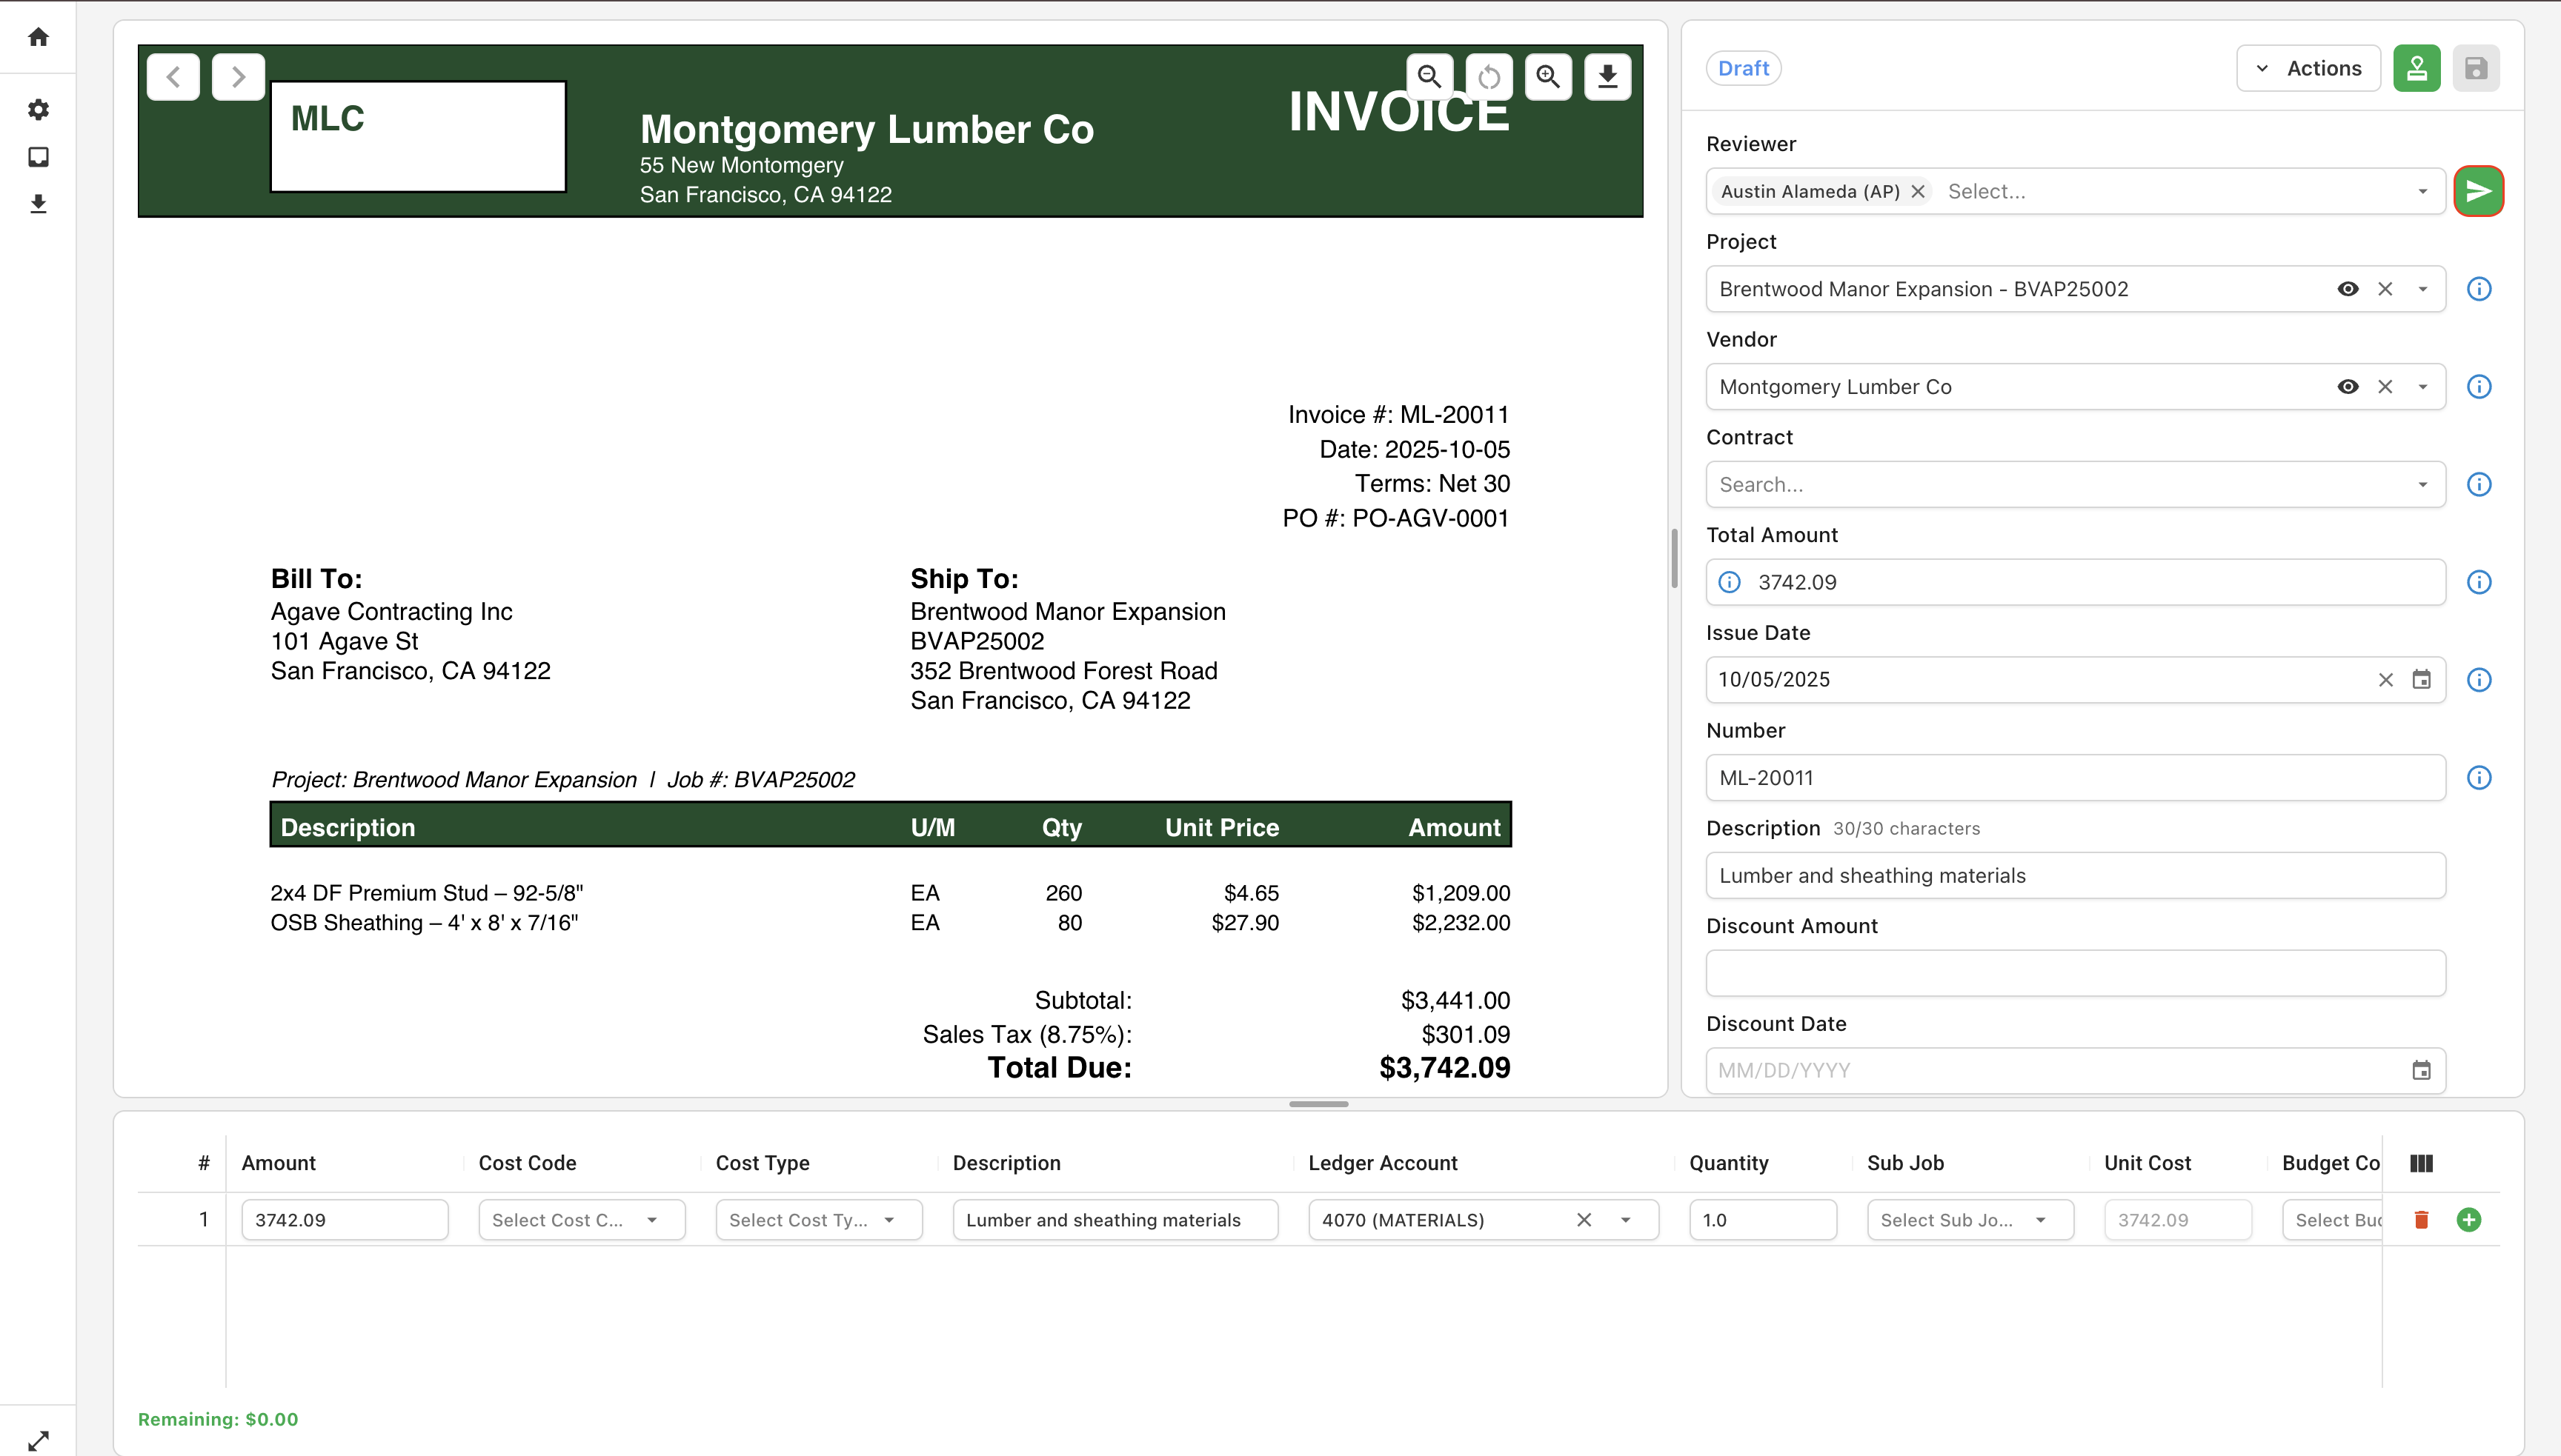
Task: Send invoice to reviewer with green arrow
Action: pos(2479,191)
